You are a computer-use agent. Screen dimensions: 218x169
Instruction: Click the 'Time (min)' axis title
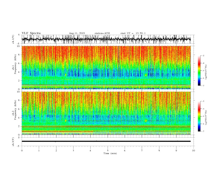click(x=110, y=153)
